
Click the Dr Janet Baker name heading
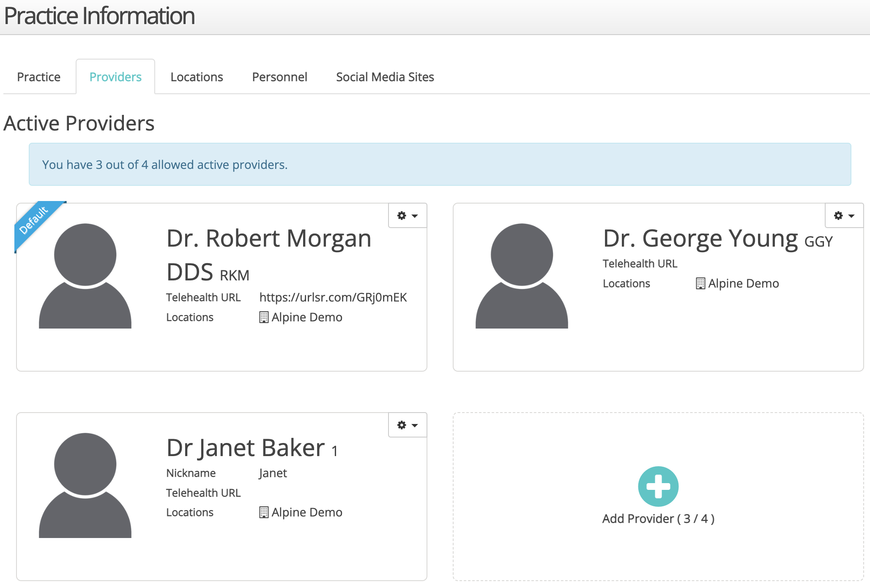click(x=246, y=448)
